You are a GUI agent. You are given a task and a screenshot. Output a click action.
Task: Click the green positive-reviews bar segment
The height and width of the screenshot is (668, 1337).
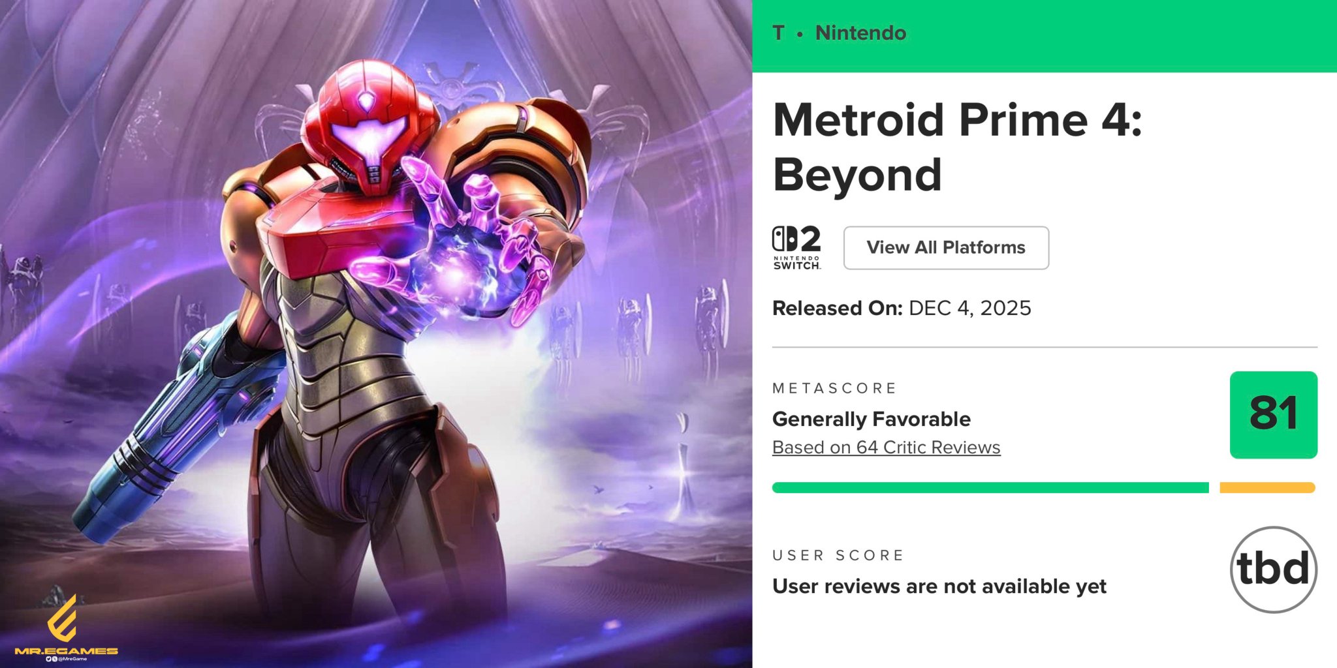[990, 488]
